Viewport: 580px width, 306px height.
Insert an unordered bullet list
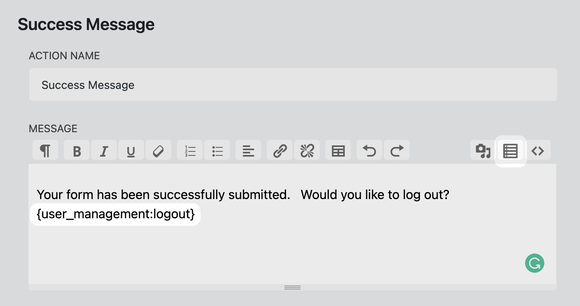pos(217,151)
